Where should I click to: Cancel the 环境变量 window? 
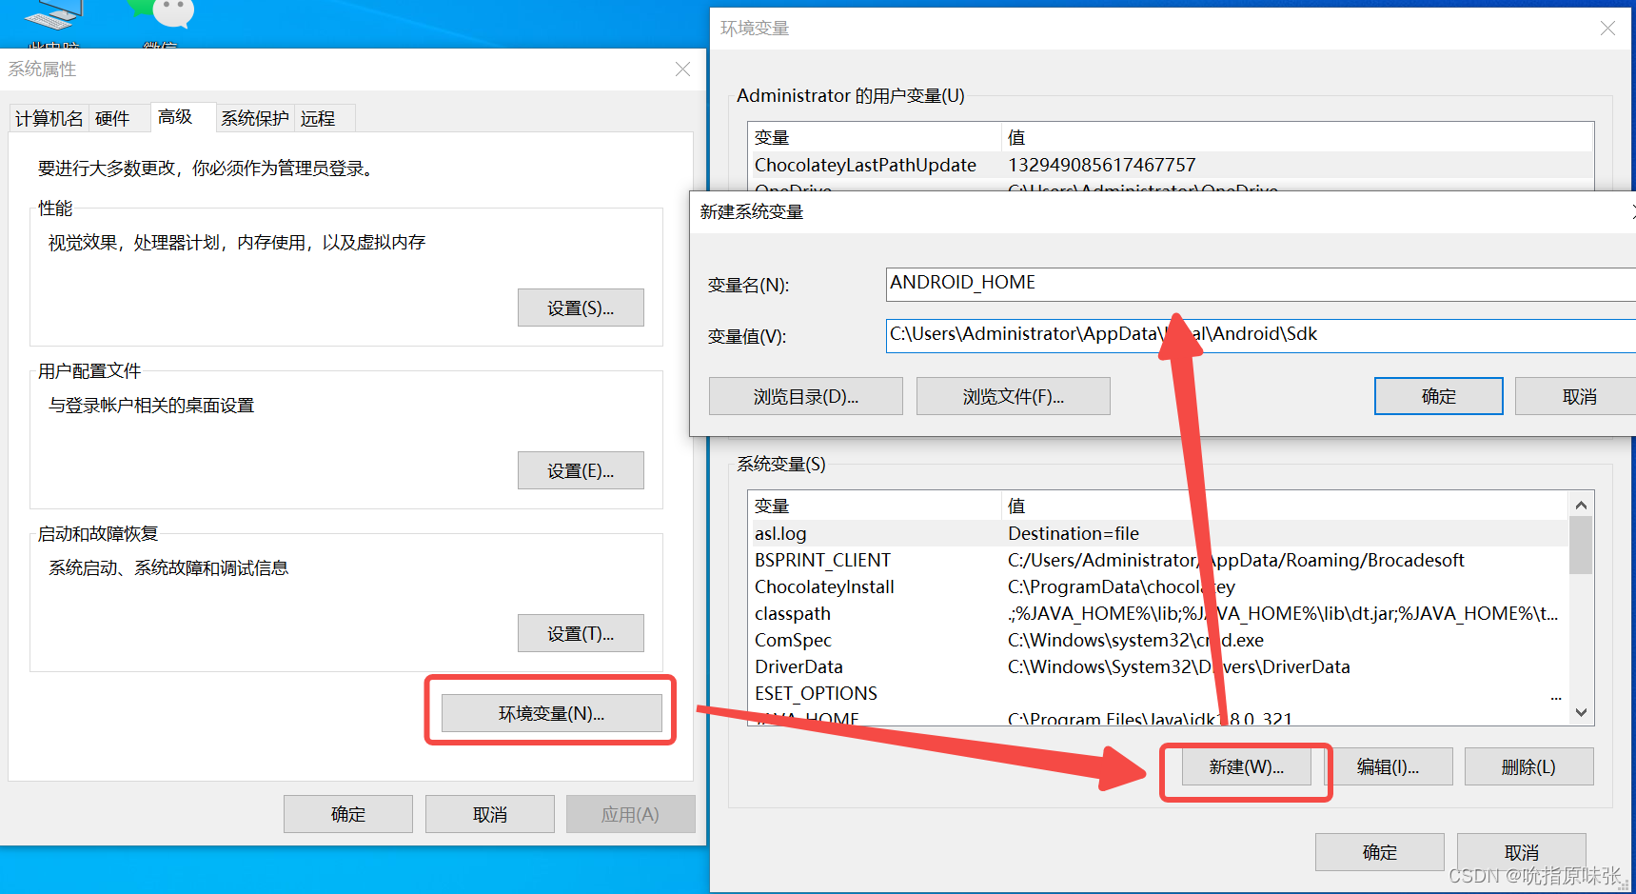1521,852
